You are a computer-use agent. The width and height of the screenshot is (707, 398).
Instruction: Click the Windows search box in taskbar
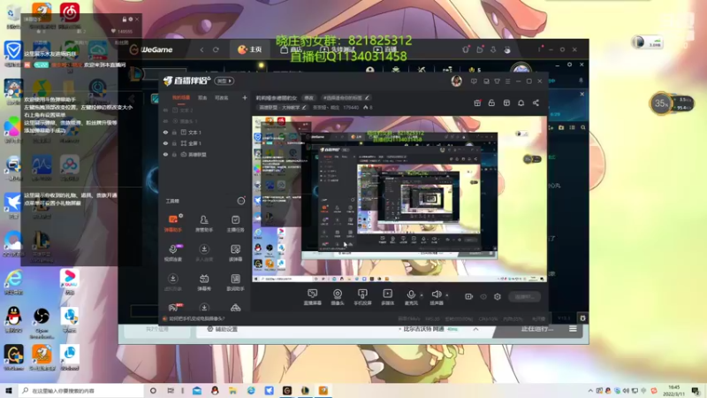81,391
